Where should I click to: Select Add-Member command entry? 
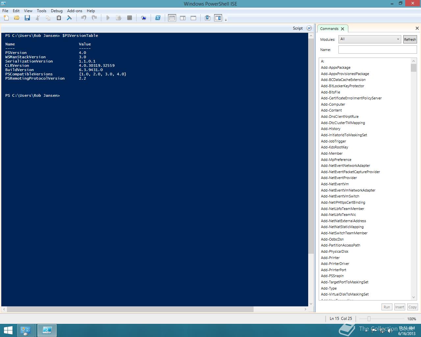[x=332, y=153]
